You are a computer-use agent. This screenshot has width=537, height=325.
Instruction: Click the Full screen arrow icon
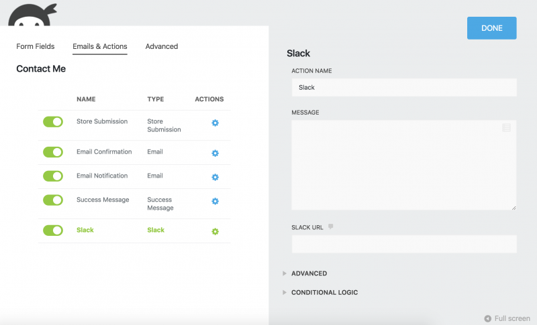coord(488,318)
